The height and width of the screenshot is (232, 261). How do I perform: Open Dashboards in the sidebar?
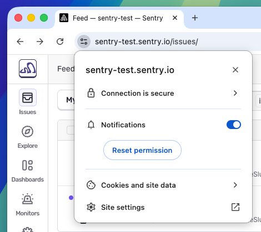point(28,171)
